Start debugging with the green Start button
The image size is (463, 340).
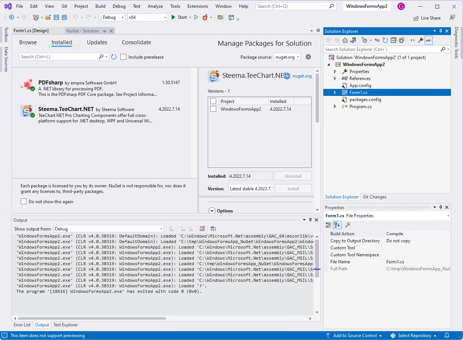pyautogui.click(x=179, y=17)
